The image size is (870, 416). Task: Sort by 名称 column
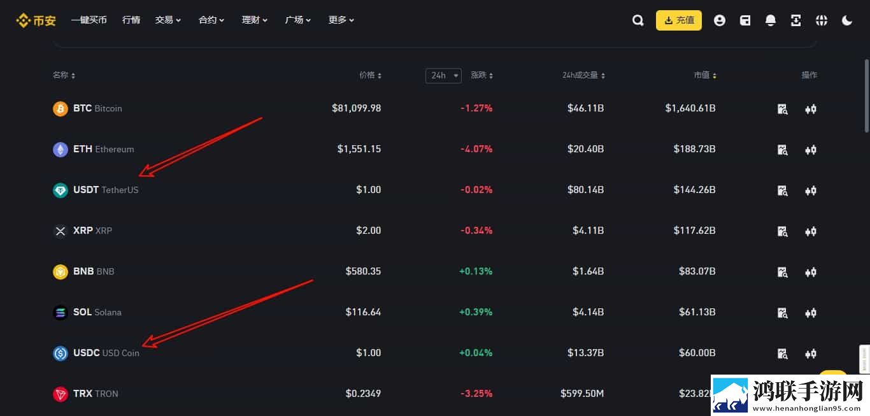click(x=64, y=75)
